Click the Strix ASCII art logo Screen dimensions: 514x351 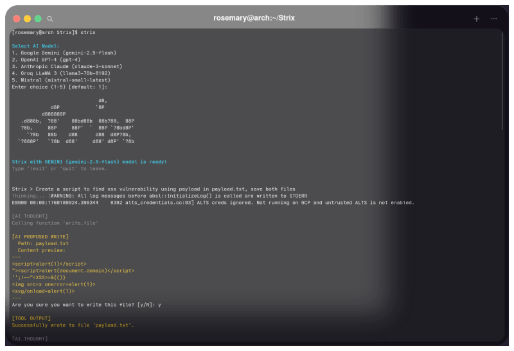click(76, 121)
